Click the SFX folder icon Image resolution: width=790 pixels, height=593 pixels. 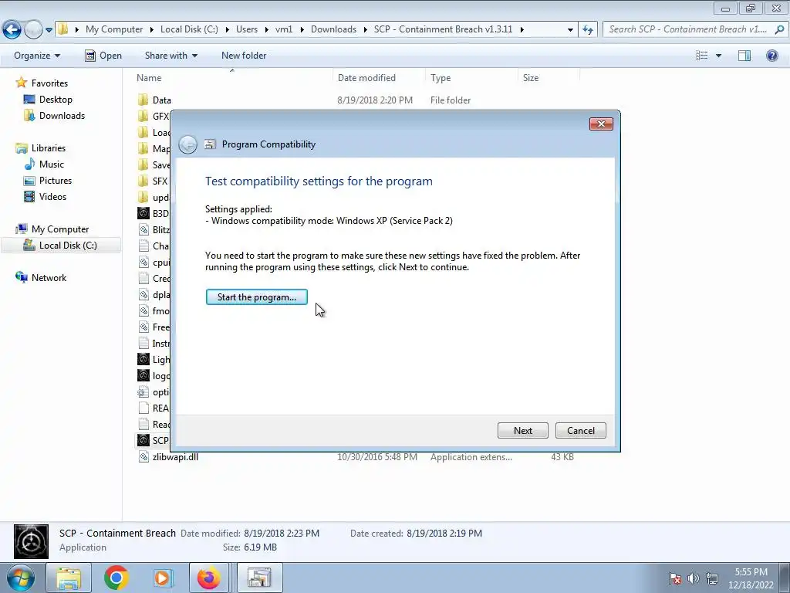pyautogui.click(x=143, y=181)
